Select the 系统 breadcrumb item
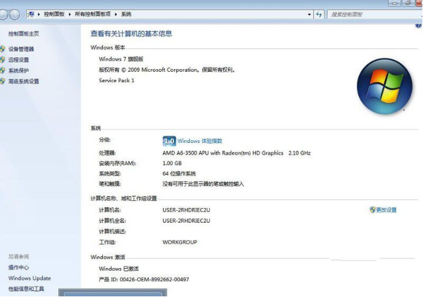Viewport: 423px width, 297px height. [x=126, y=14]
